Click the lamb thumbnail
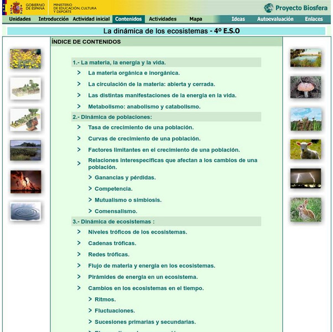The image size is (333, 332). click(305, 149)
